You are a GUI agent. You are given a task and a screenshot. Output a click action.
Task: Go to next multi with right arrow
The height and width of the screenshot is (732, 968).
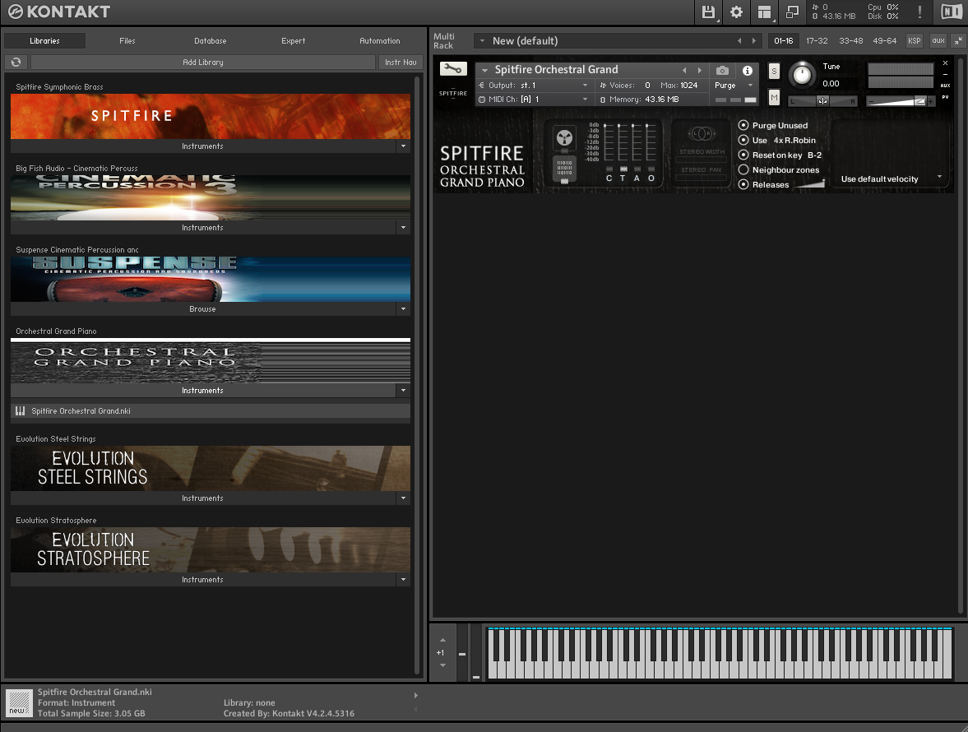click(x=754, y=41)
